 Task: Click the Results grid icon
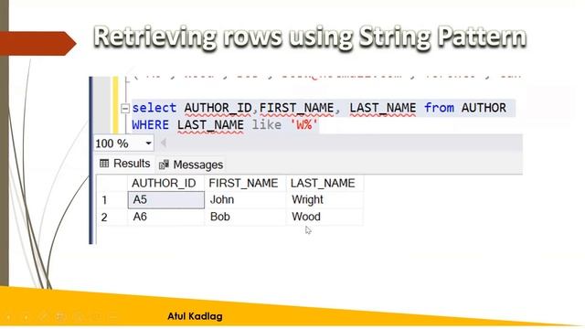coord(104,164)
